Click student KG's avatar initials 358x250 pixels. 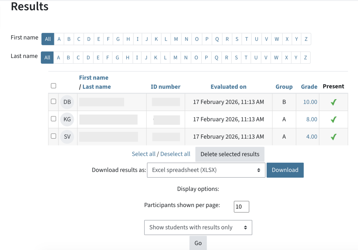[67, 119]
